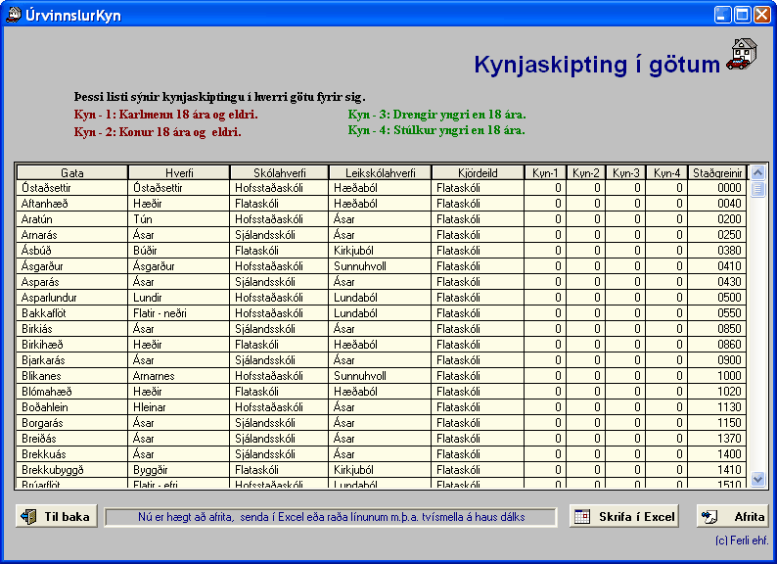Select the Asparás street row

382,282
